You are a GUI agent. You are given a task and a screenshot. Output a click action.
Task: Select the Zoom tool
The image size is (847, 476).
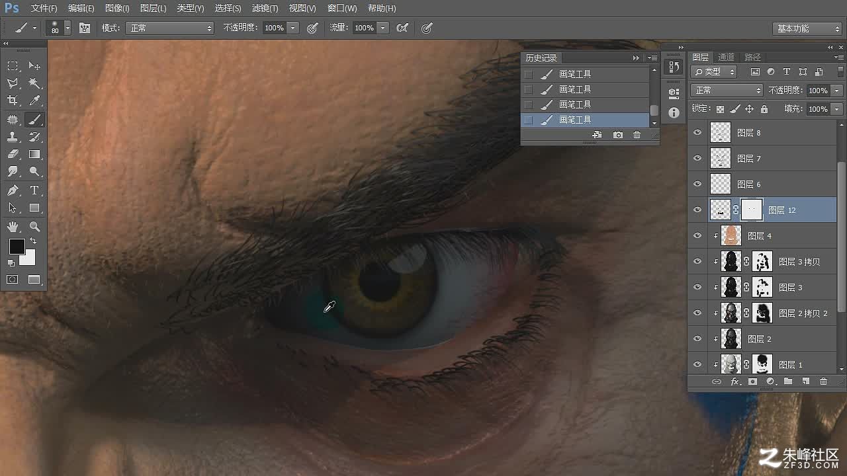(x=34, y=227)
